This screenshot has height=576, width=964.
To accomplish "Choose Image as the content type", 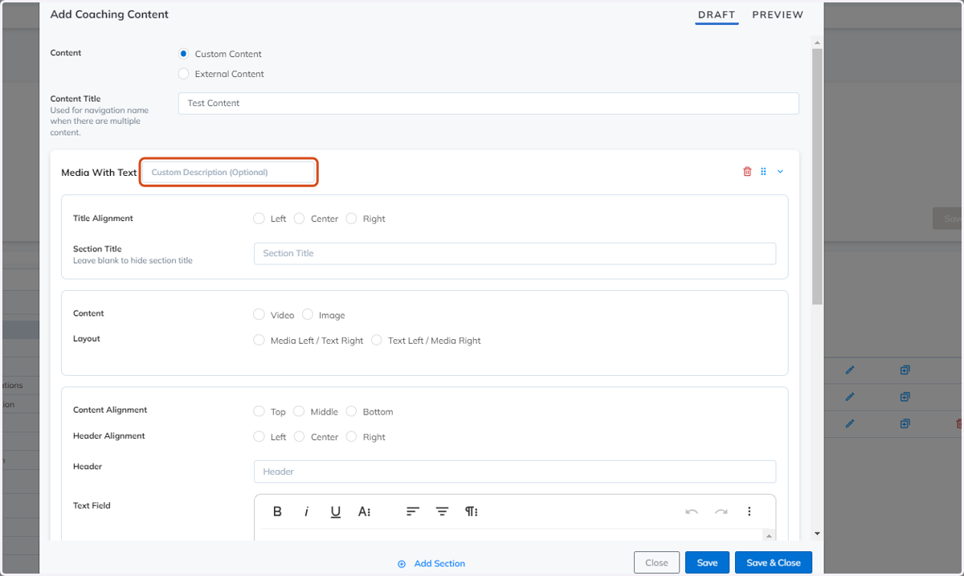I will click(x=308, y=315).
